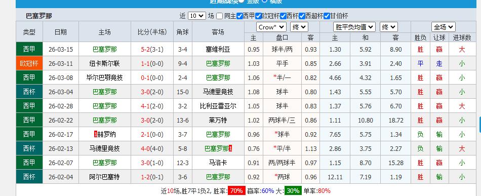The image size is (481, 196).
Task: Open the 马德里竞技 home team on 26-02-13
Action: (x=105, y=149)
